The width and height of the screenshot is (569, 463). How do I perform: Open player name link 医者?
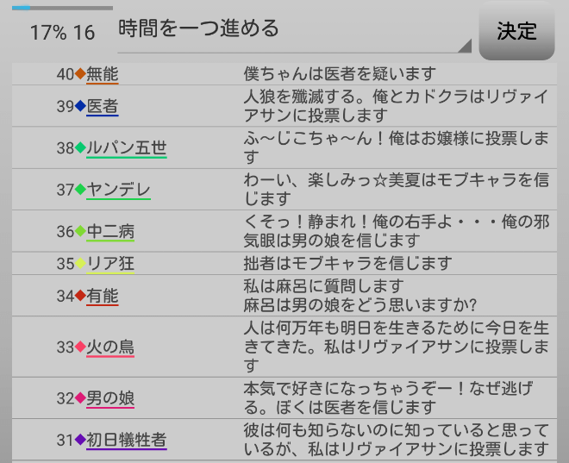[x=102, y=106]
